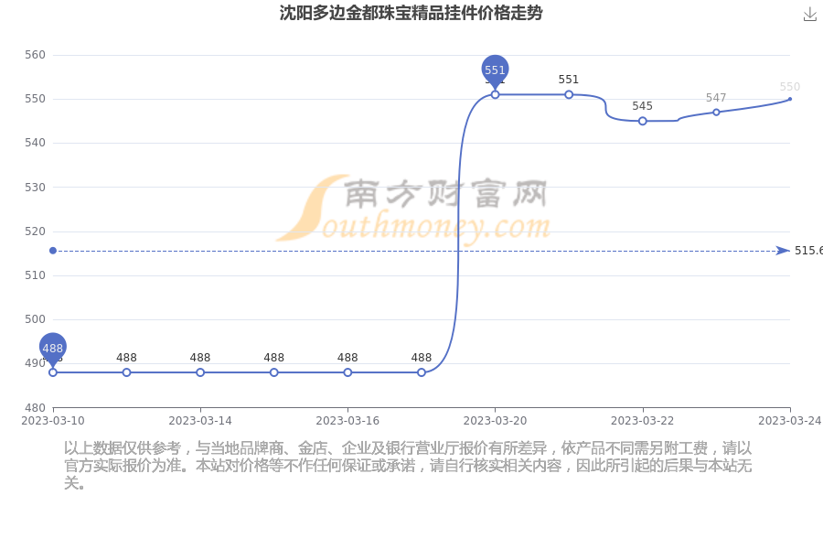Select the data point at 2023-03-10
This screenshot has width=823, height=549.
53,372
